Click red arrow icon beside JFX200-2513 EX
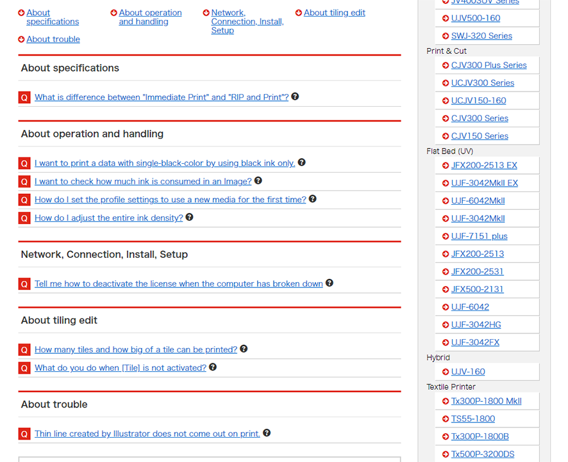This screenshot has width=568, height=462. point(446,165)
